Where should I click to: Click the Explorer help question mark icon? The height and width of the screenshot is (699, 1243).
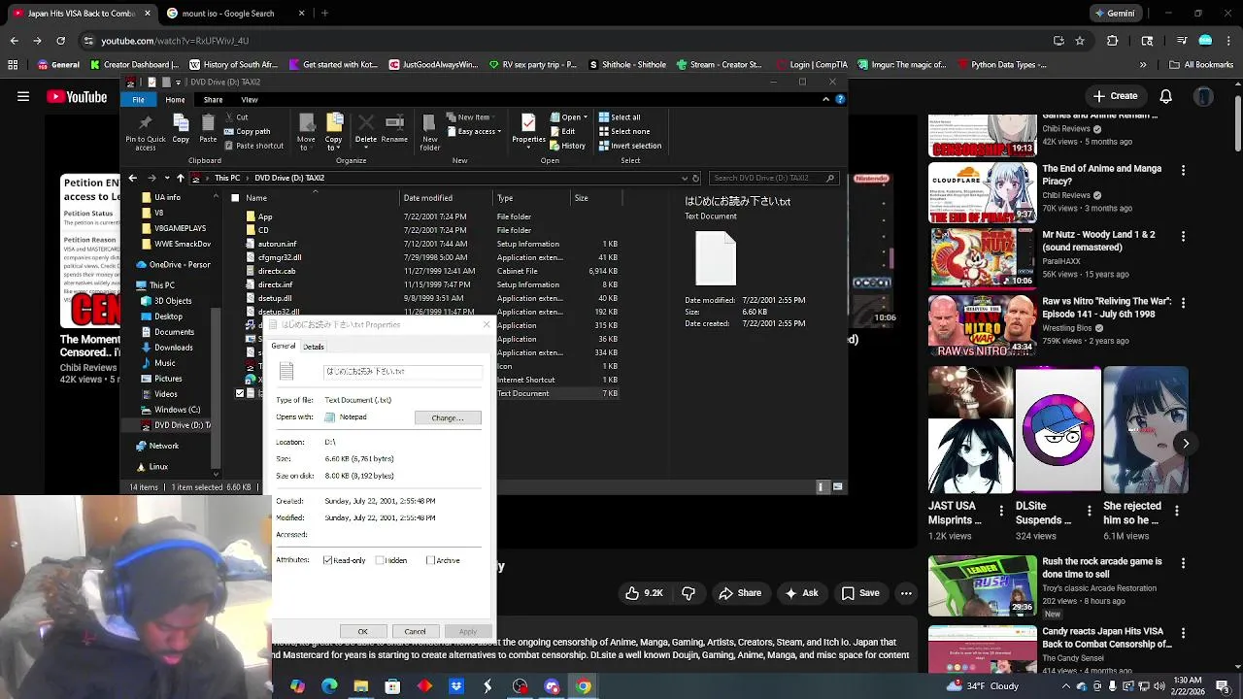(x=840, y=99)
